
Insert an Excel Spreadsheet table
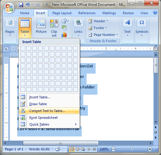pyautogui.click(x=49, y=118)
